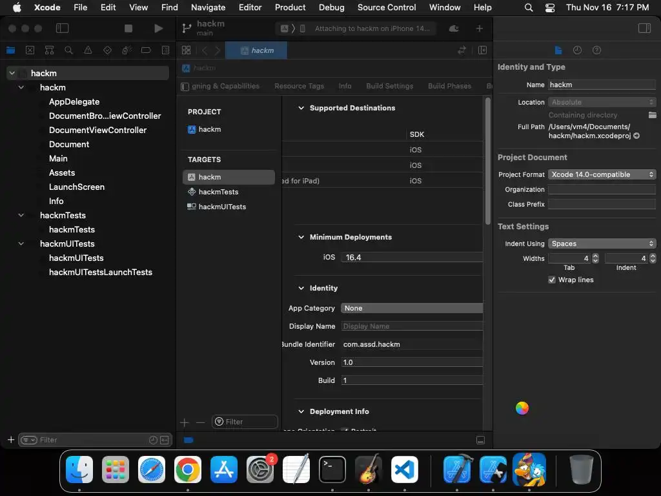Collapse the hackmTests group
This screenshot has height=496, width=661.
[21, 215]
